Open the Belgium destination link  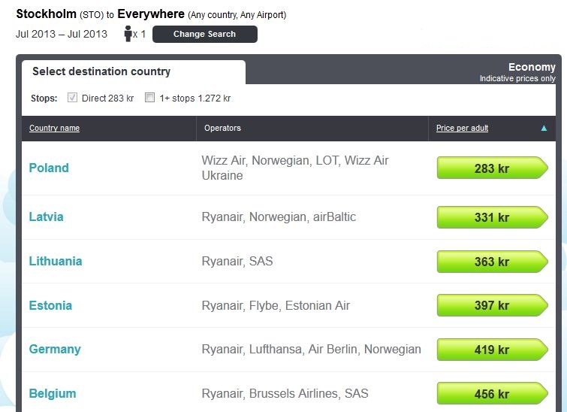(53, 393)
